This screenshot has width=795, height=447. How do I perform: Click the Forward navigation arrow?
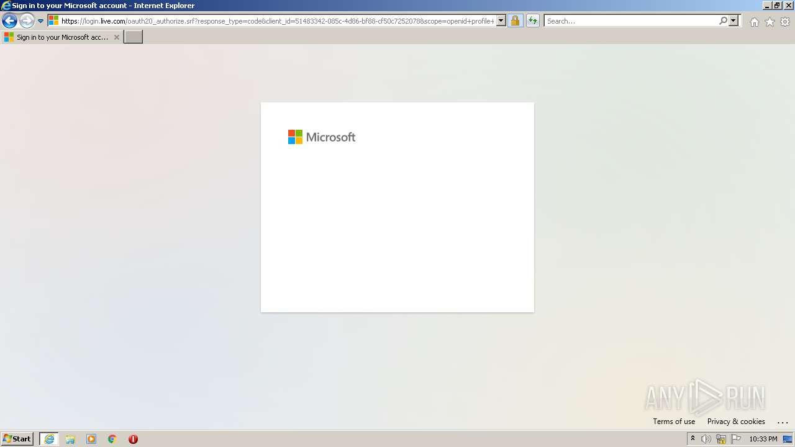27,21
